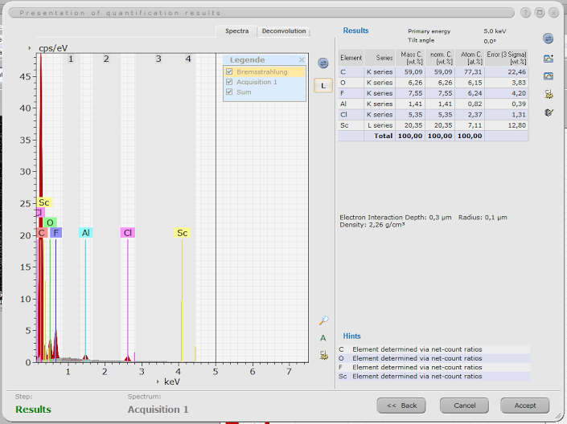The width and height of the screenshot is (567, 424).
Task: Expand the cps/eV axis arrow
Action: 29,48
